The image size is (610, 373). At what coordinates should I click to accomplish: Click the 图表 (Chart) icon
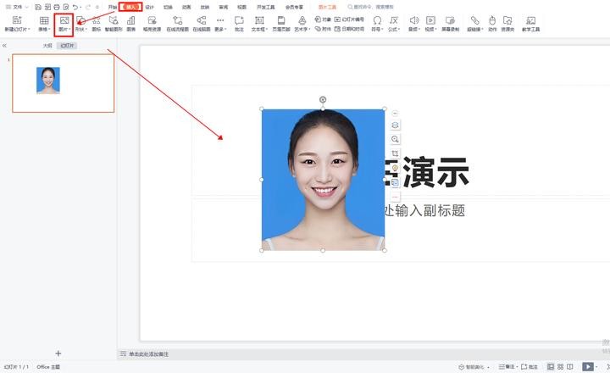130,23
